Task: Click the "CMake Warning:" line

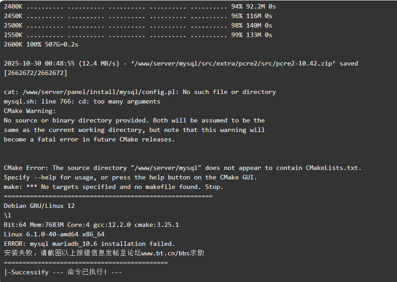Action: 30,111
